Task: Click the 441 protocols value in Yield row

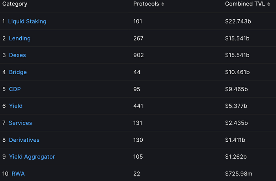Action: point(138,106)
